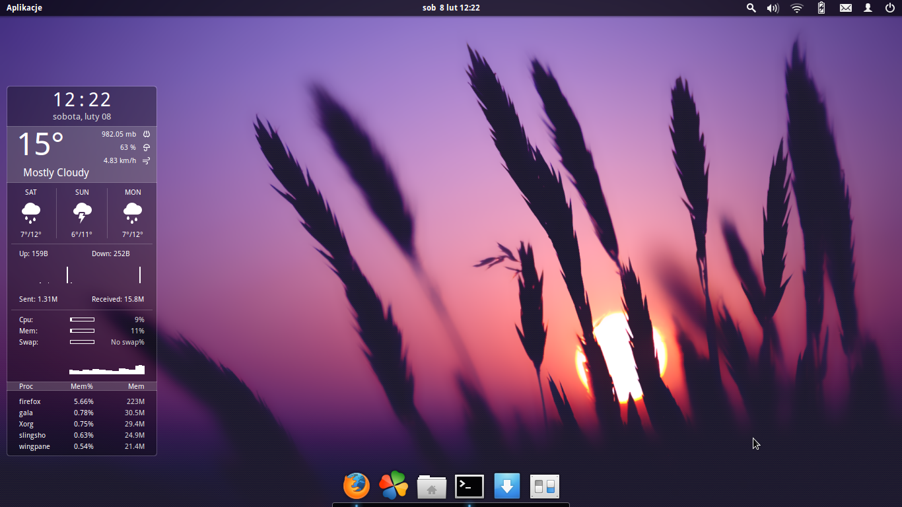Viewport: 902px width, 507px height.
Task: Click the 'Down: 252B' download rate
Action: coord(110,253)
